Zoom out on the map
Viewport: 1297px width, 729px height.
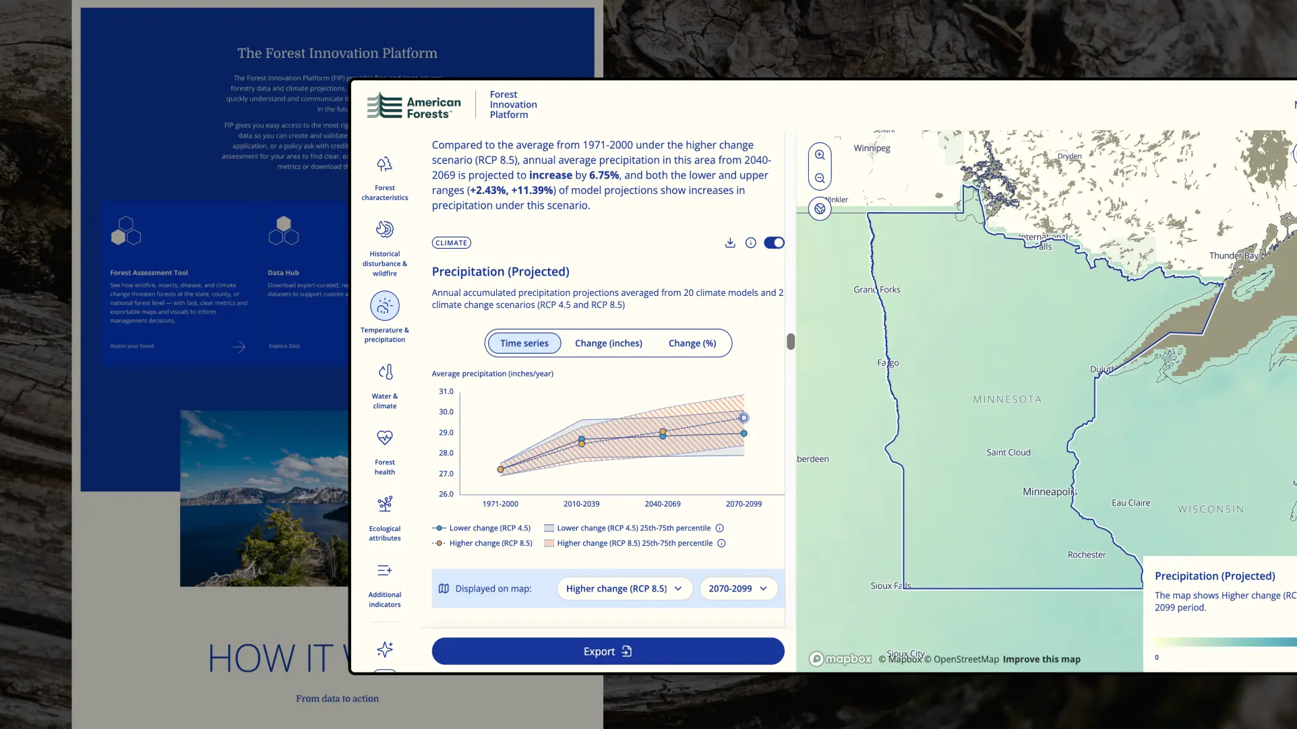point(820,179)
